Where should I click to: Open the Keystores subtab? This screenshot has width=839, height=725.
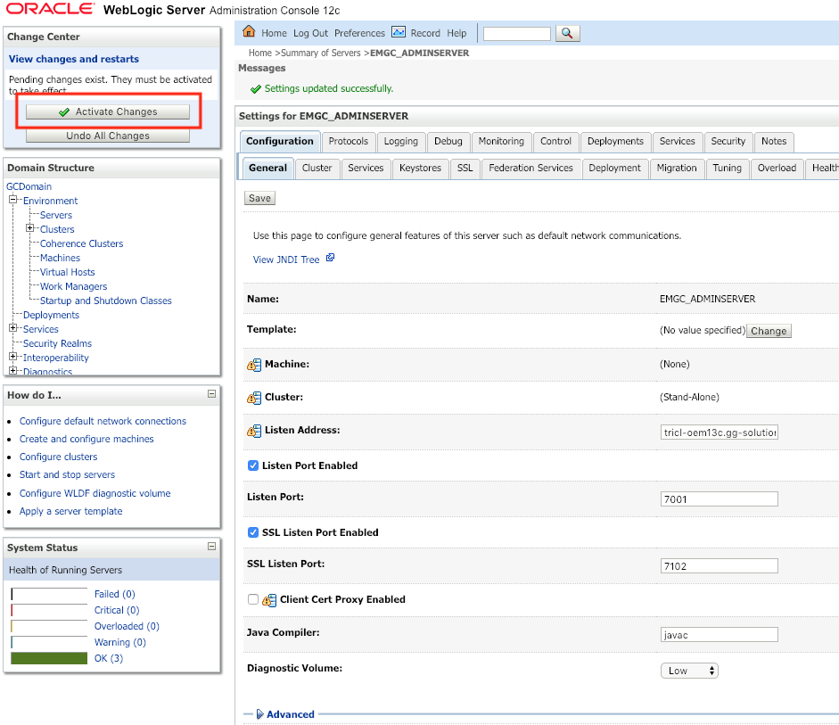coord(420,169)
